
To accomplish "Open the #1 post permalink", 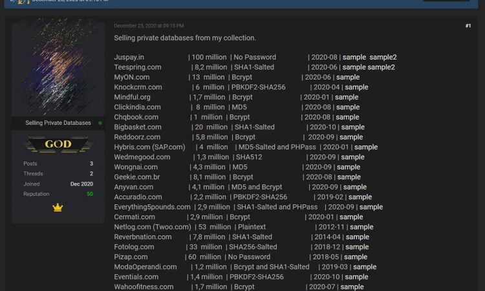I will [x=468, y=26].
